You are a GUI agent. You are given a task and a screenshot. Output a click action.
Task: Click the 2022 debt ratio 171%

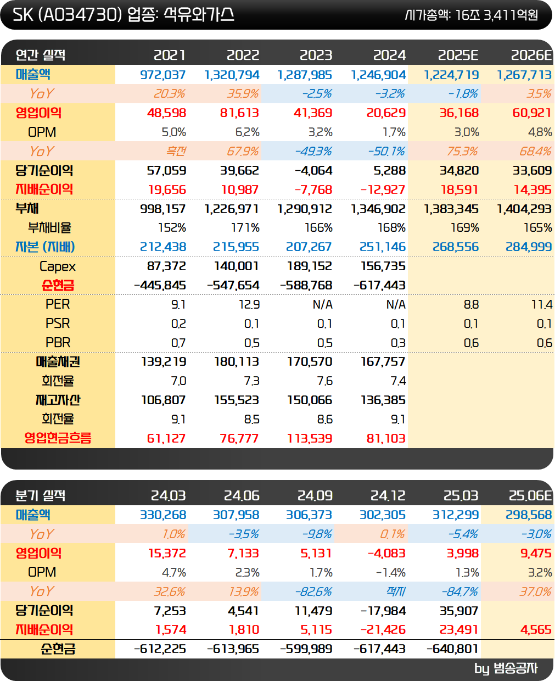click(x=245, y=228)
